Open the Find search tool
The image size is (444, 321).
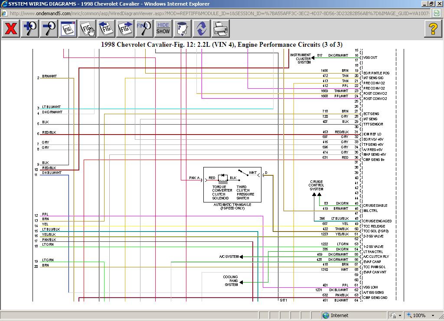click(144, 29)
